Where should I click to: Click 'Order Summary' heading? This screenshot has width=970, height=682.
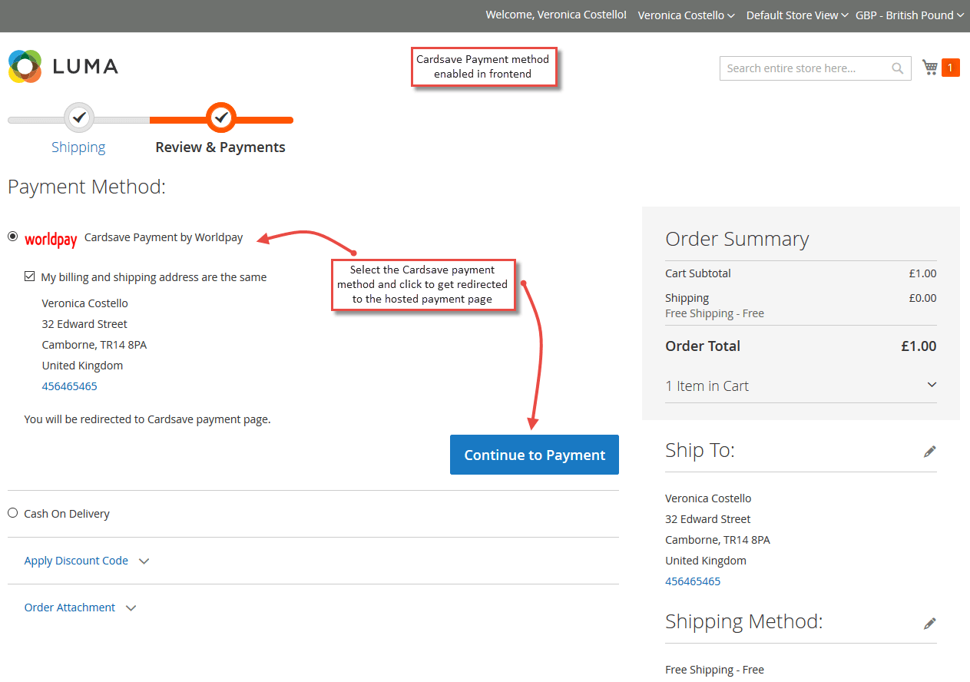coord(737,239)
